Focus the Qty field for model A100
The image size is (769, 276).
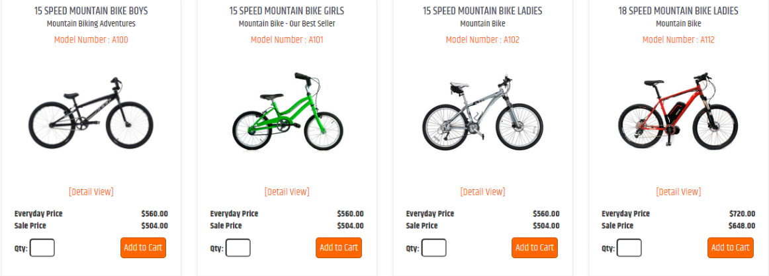click(42, 248)
